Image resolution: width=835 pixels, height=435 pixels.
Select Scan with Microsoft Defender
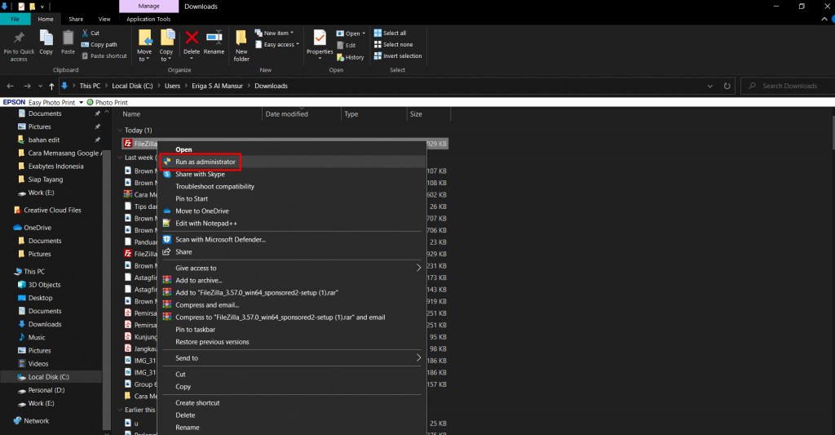[293, 240]
